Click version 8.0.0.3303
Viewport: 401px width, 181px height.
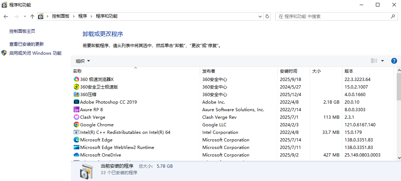pyautogui.click(x=355, y=110)
